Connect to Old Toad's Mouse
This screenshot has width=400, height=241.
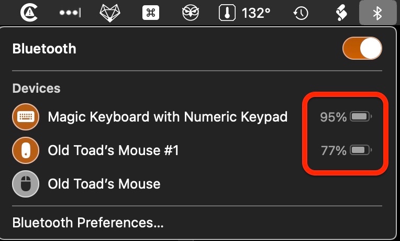[104, 184]
